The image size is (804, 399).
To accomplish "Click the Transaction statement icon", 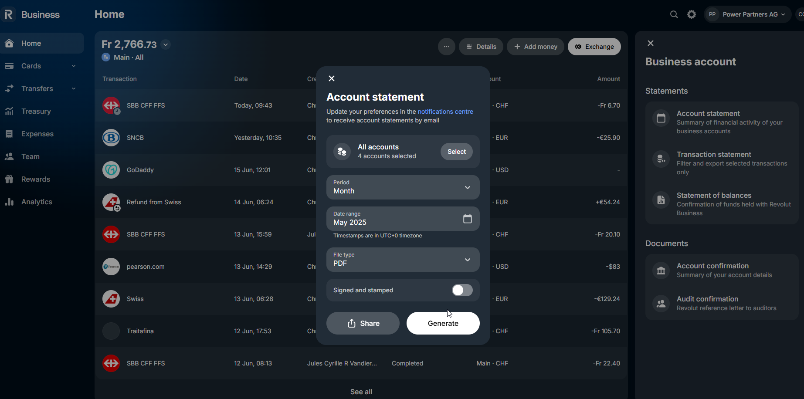I will point(661,159).
